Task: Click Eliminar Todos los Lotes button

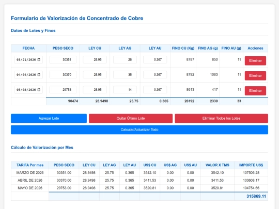Action: coord(221,118)
